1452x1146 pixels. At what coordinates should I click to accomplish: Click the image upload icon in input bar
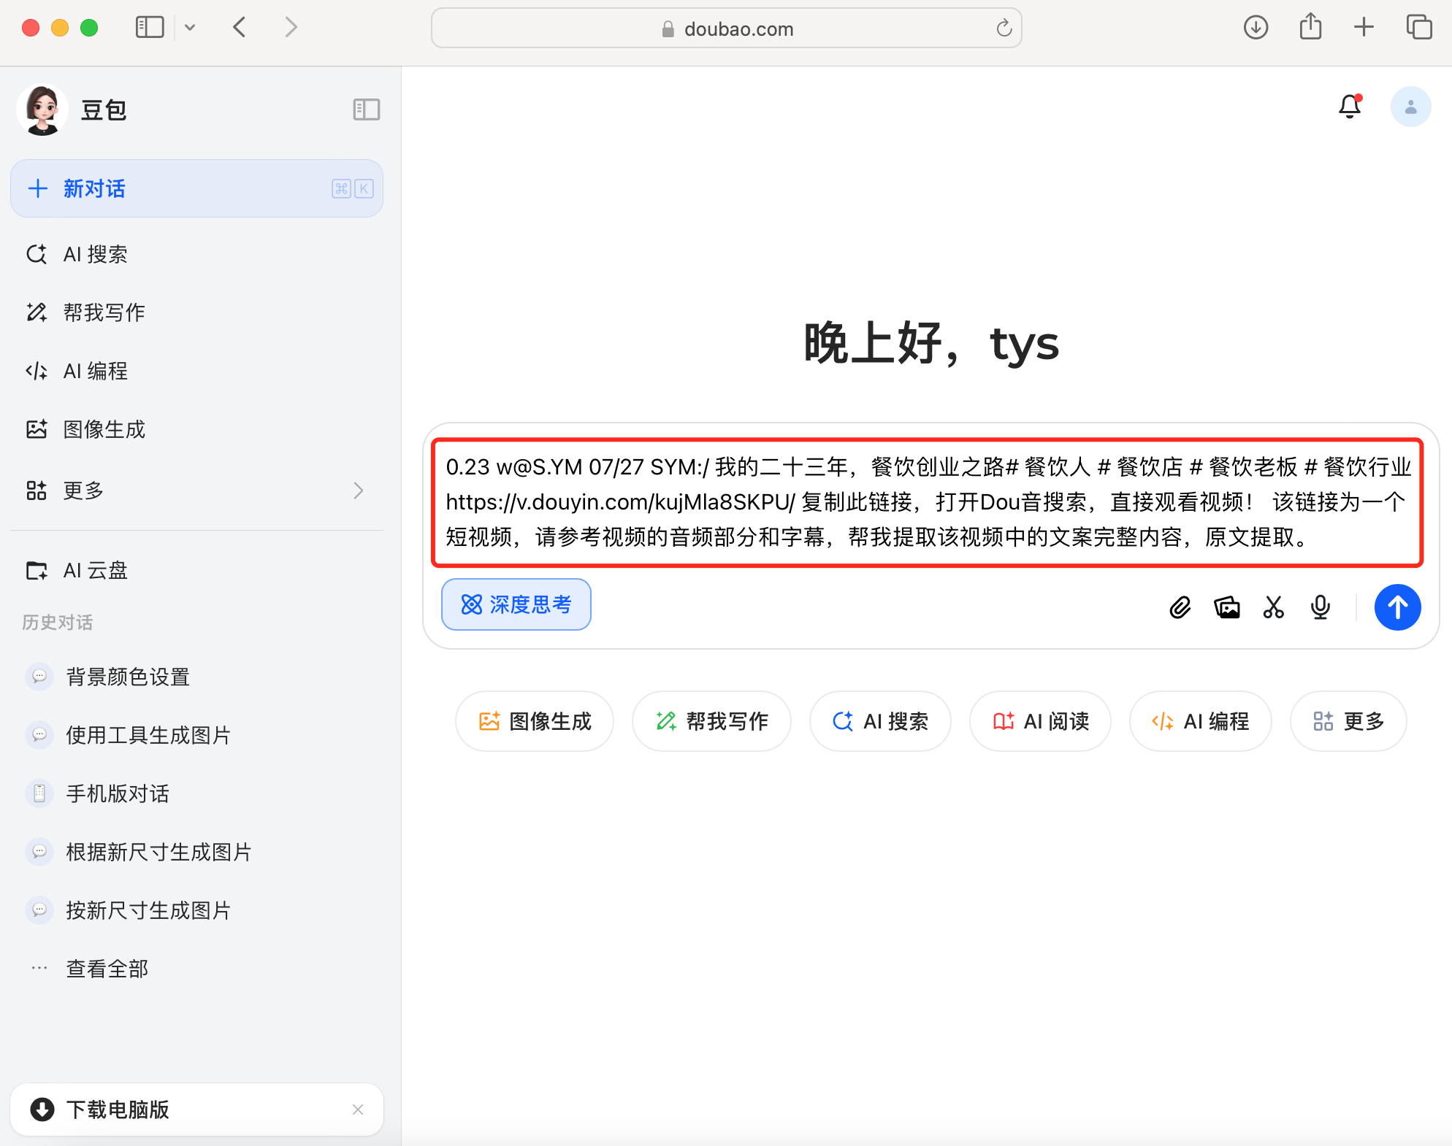[1227, 607]
